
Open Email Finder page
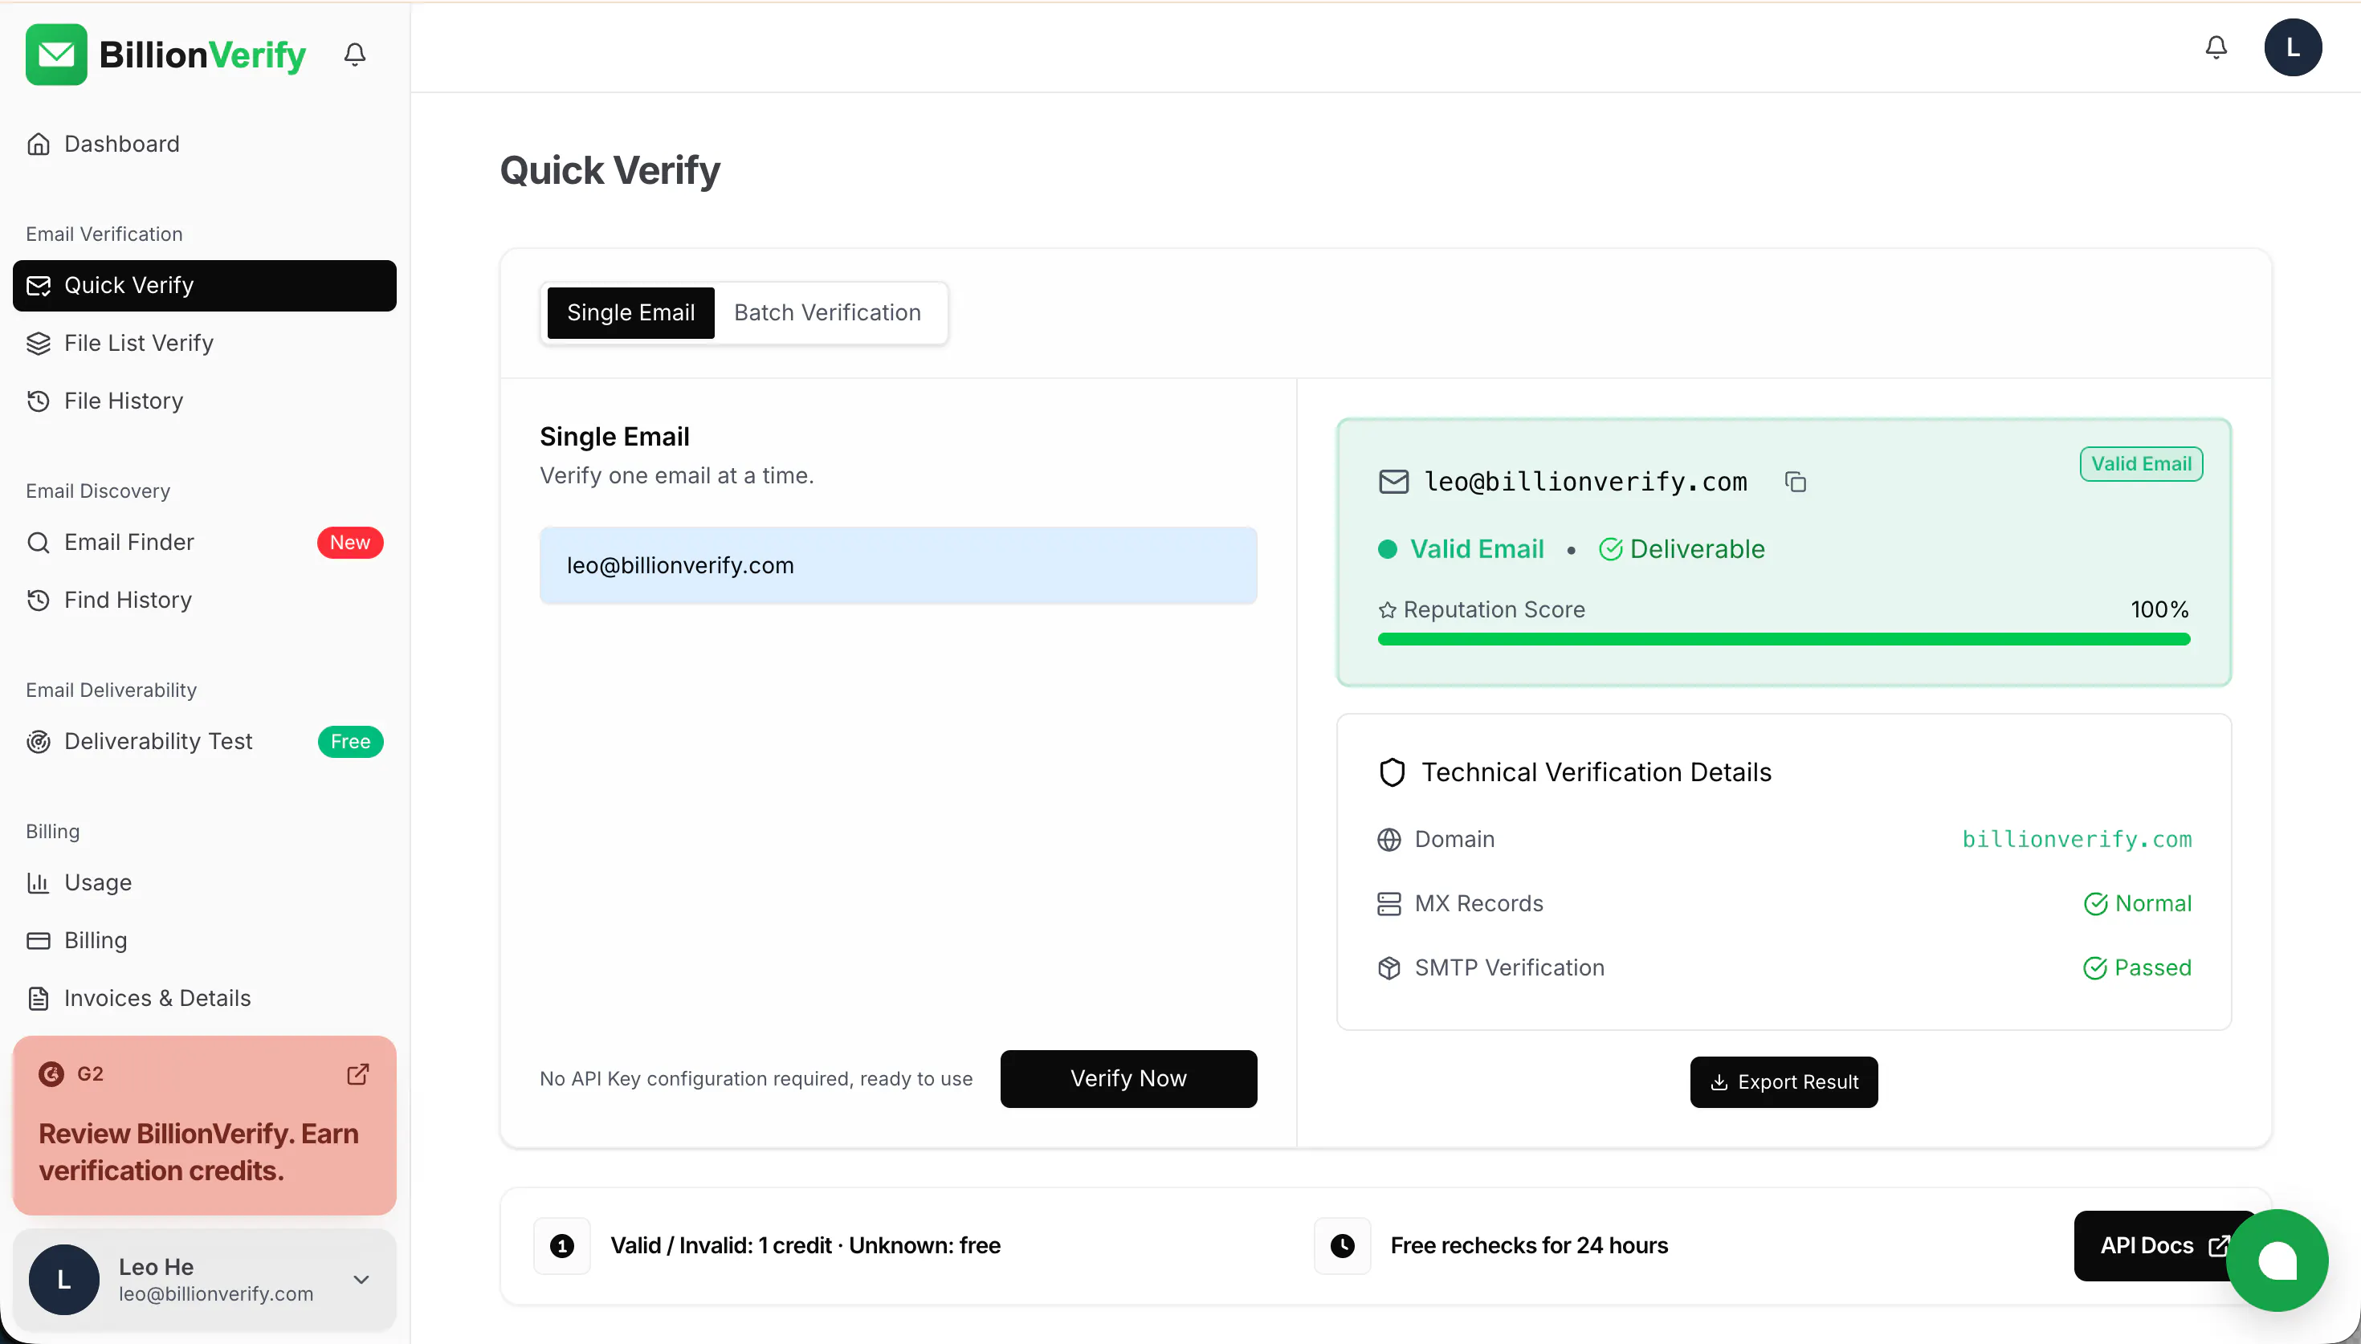[x=205, y=543]
